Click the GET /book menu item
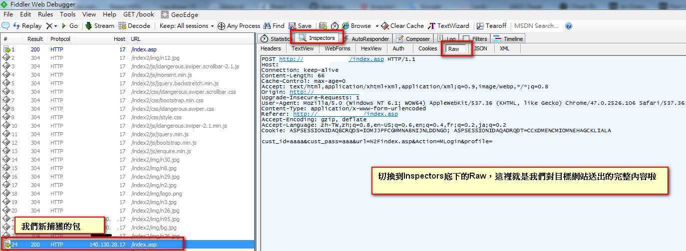Image resolution: width=686 pixels, height=251 pixels. coord(139,14)
